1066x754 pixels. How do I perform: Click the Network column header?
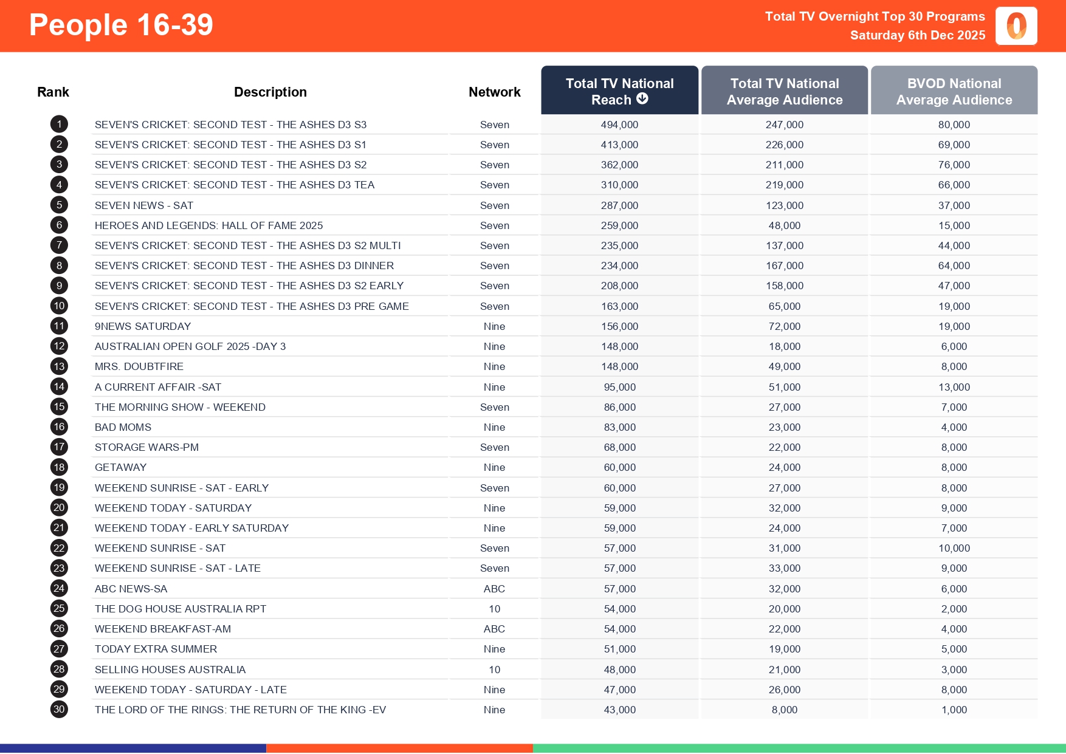494,92
